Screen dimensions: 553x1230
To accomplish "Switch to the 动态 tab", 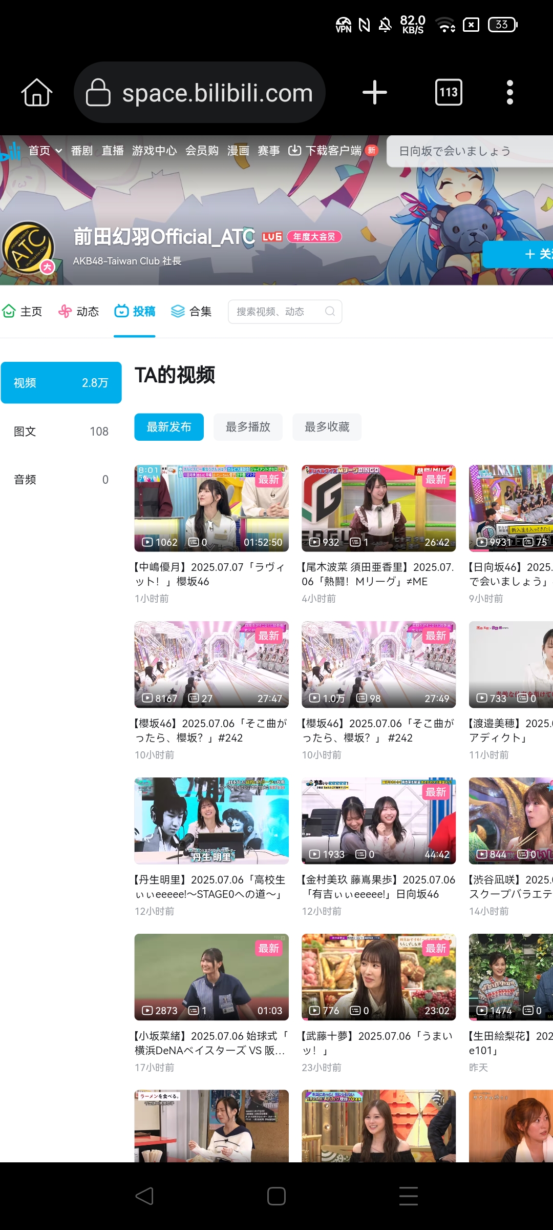I will point(78,312).
